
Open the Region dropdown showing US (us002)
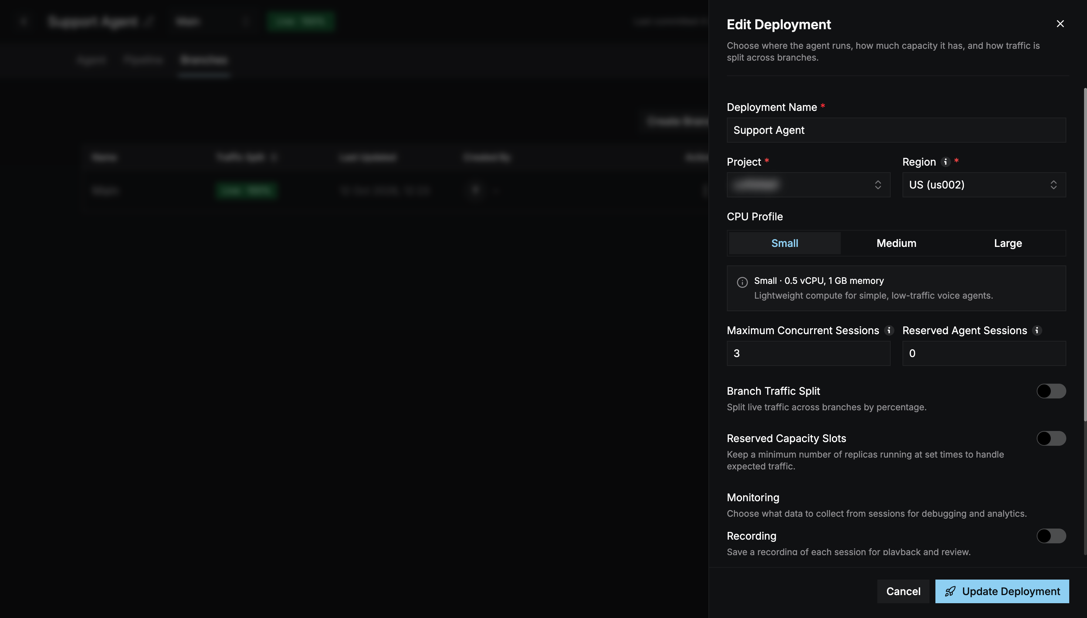[984, 185]
